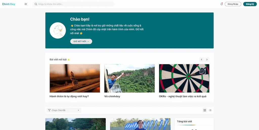Click the dropdown arrow beside Chọn Chủ Đề
The width and height of the screenshot is (259, 130).
tap(78, 110)
